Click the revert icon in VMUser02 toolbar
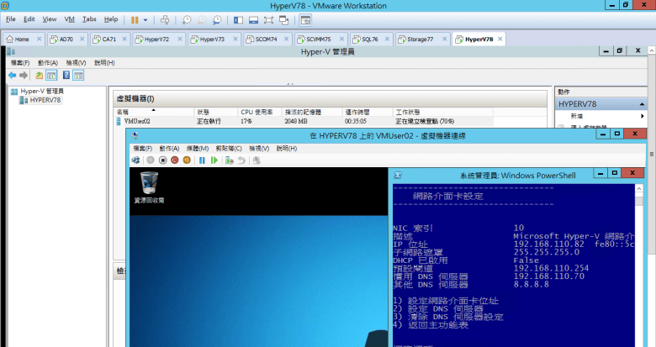This screenshot has height=347, width=656. [241, 160]
